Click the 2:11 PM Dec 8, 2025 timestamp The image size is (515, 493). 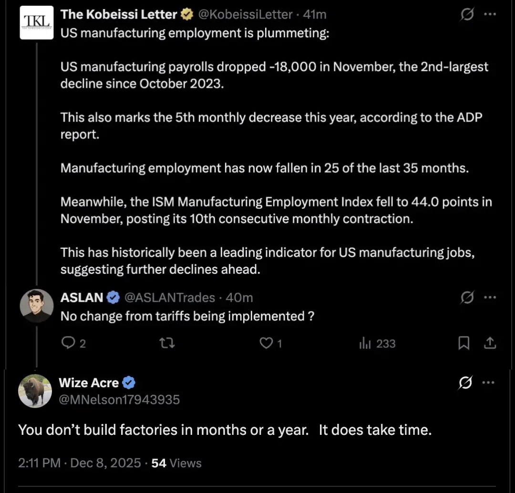tap(80, 463)
